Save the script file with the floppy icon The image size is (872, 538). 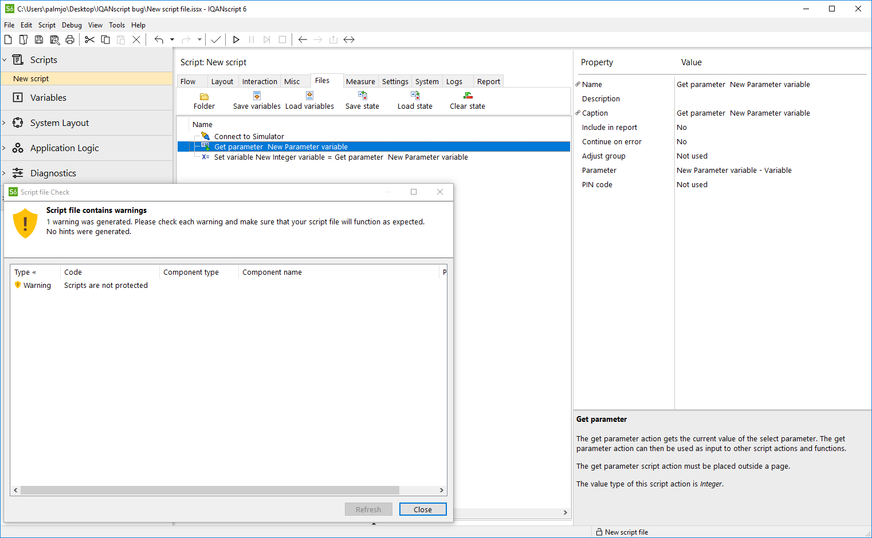coord(39,39)
